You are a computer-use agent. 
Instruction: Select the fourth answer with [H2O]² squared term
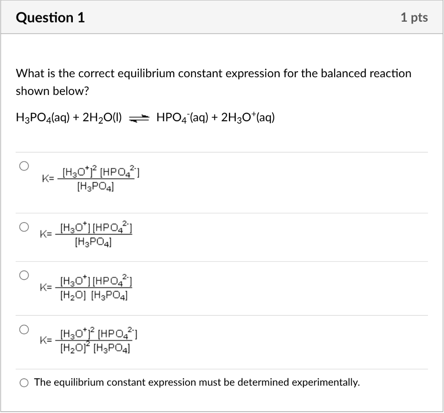24,329
